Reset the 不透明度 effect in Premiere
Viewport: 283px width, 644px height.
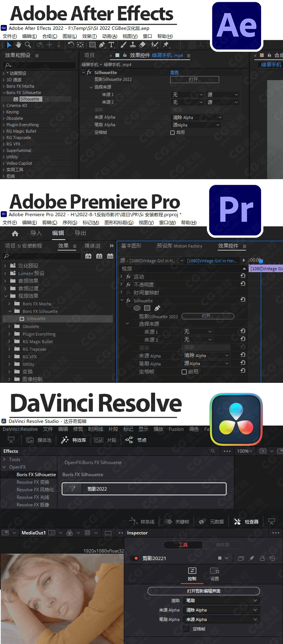pos(243,284)
